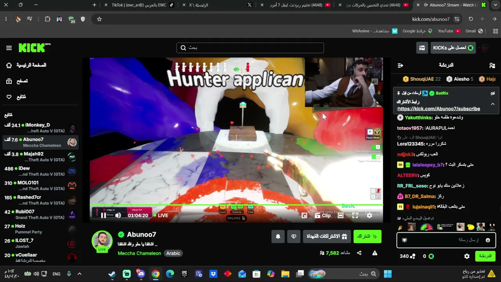This screenshot has width=501, height=282.
Task: Share the stream via the share icon
Action: 359,253
